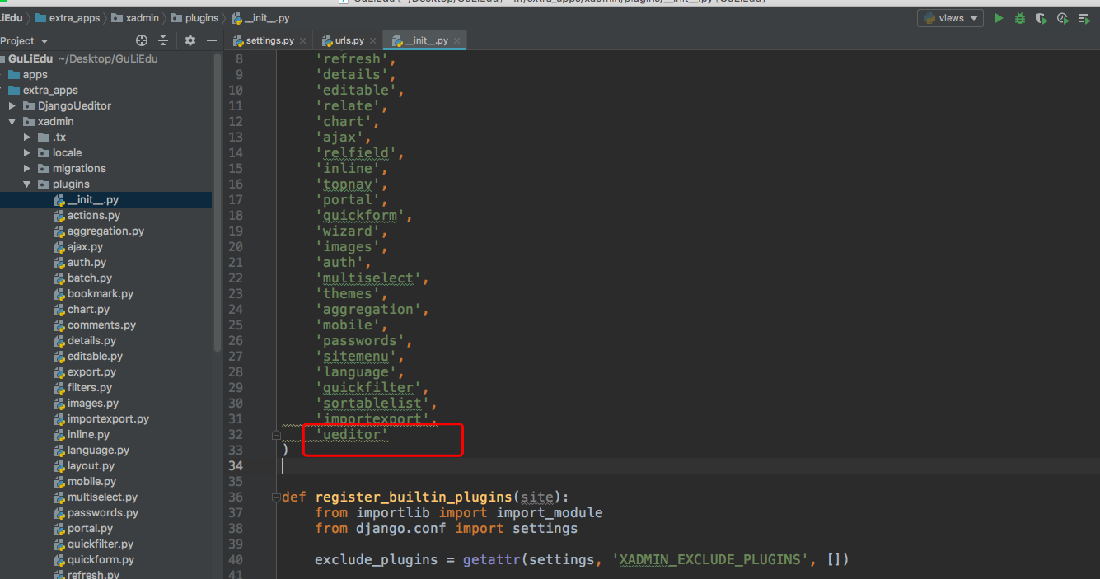1100x579 pixels.
Task: Select the extra_apps folder in the tree
Action: [50, 90]
